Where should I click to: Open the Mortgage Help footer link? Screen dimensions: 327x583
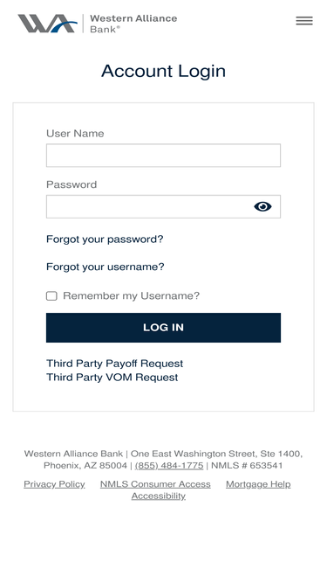[258, 484]
